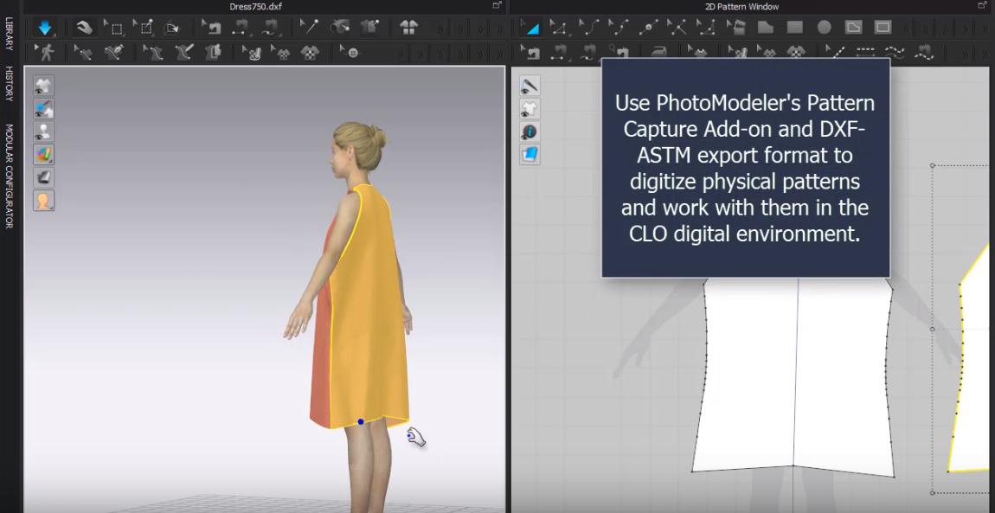Click the blue hem point on the dress

pyautogui.click(x=361, y=421)
